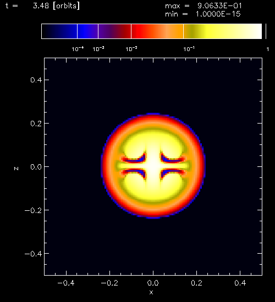Click the 10^-3 colorbar tick label
Viewport: 275px width, 302px height.
[98, 49]
